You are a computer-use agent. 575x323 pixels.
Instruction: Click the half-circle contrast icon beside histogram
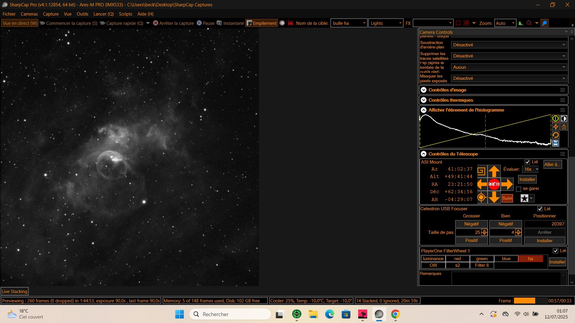click(x=564, y=118)
